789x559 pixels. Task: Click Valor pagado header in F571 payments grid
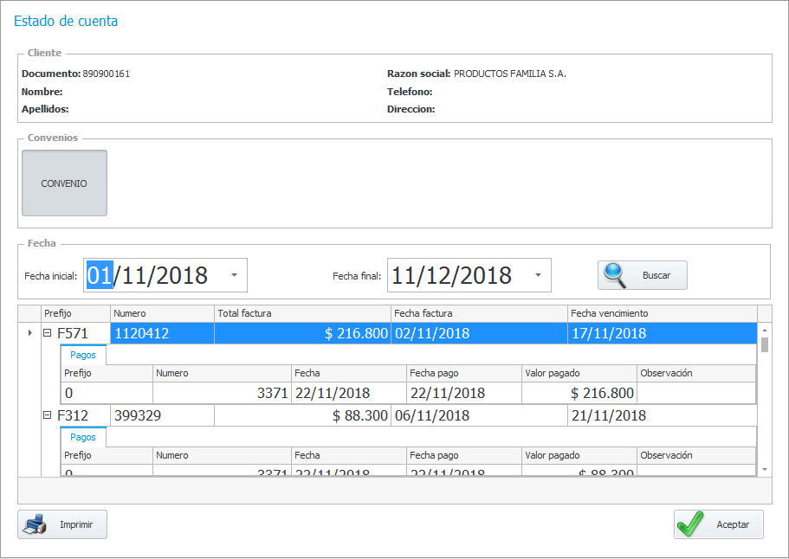click(579, 373)
